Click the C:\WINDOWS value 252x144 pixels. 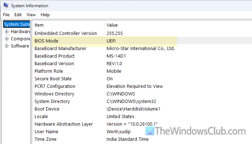[x=121, y=94]
